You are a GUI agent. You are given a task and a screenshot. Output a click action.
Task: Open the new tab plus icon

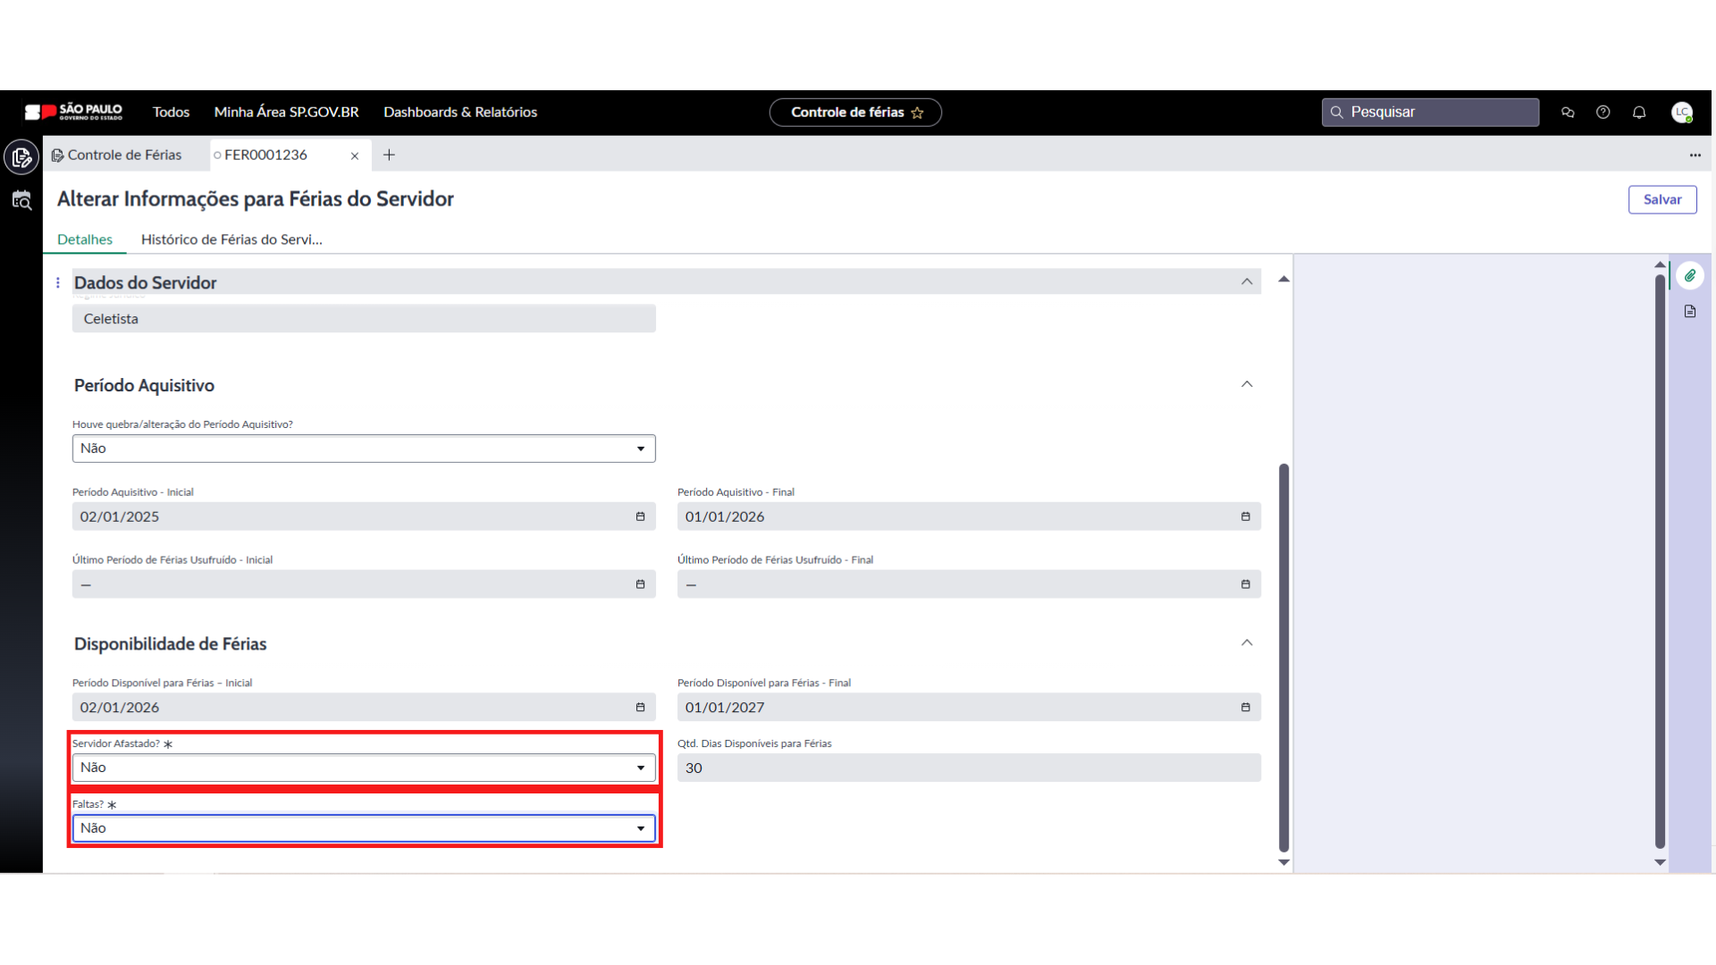point(389,155)
